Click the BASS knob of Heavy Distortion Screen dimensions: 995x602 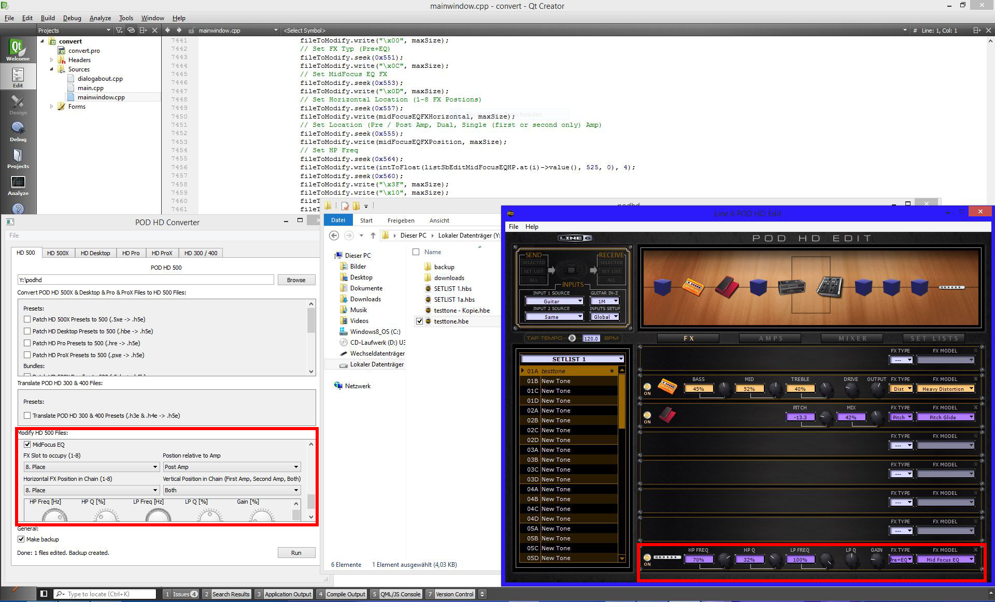724,389
